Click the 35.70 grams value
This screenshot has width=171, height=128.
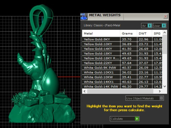tap(126, 39)
